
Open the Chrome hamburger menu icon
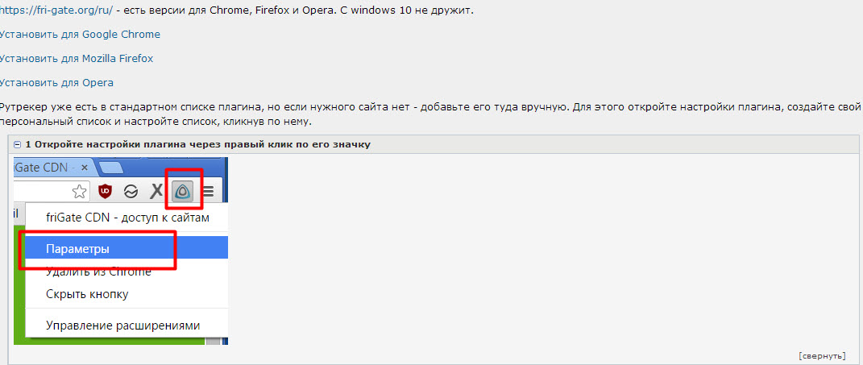pyautogui.click(x=208, y=192)
